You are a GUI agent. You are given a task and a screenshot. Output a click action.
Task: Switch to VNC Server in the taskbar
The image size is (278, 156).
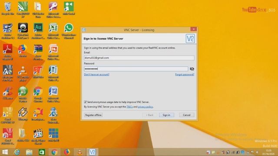[92, 152]
